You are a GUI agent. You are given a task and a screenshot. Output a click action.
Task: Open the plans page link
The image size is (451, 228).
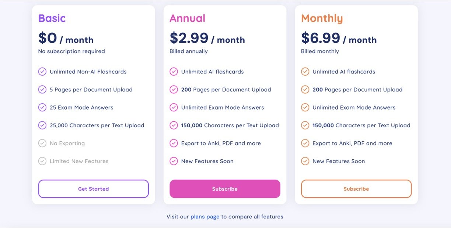coord(205,217)
